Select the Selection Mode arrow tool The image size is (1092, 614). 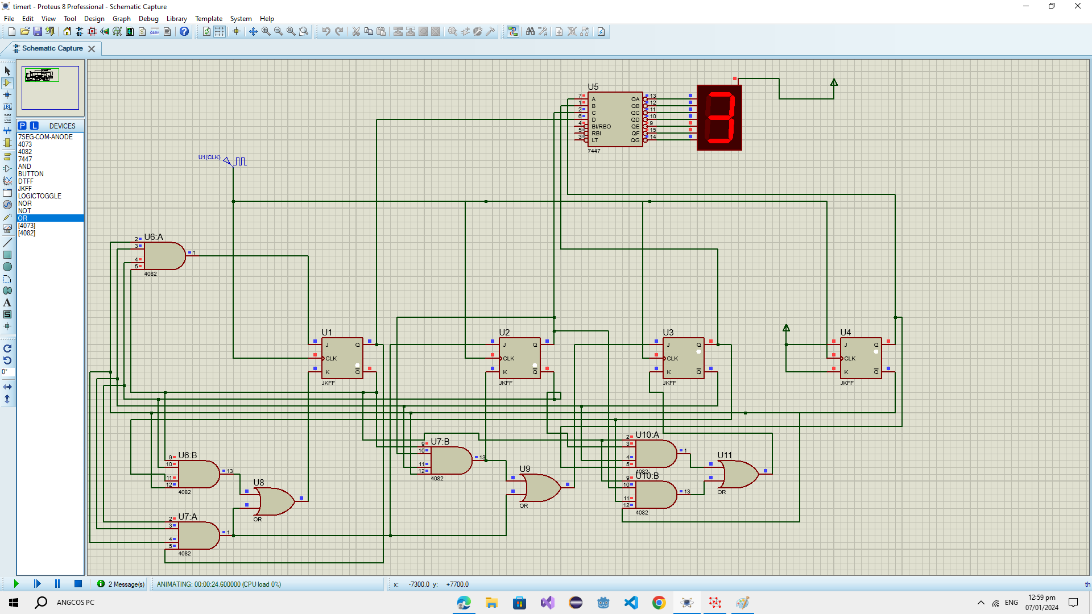pos(7,71)
